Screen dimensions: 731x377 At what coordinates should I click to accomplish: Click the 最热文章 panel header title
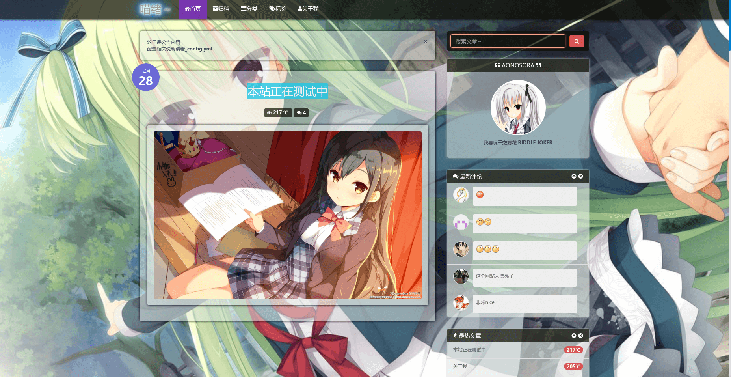coord(467,336)
